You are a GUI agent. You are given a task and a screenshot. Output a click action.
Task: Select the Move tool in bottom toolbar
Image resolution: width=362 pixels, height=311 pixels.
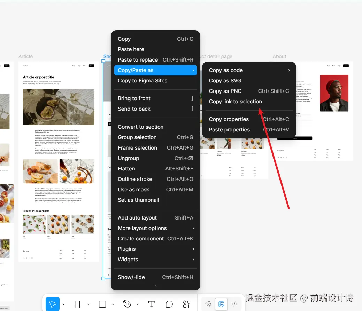click(52, 304)
